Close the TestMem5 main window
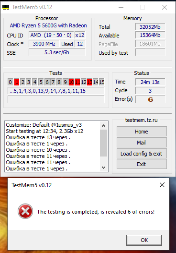 coord(165,7)
